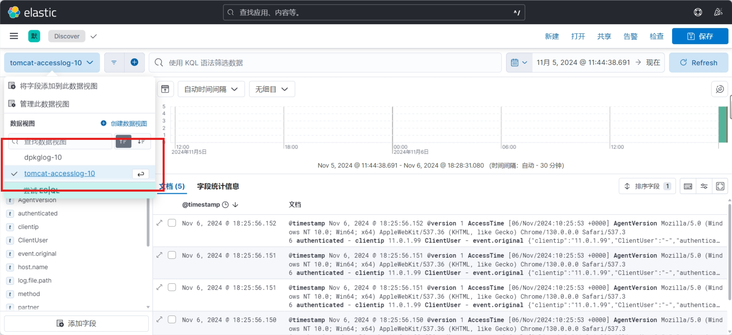The image size is (732, 335).
Task: Click the filter options icon
Action: click(114, 62)
